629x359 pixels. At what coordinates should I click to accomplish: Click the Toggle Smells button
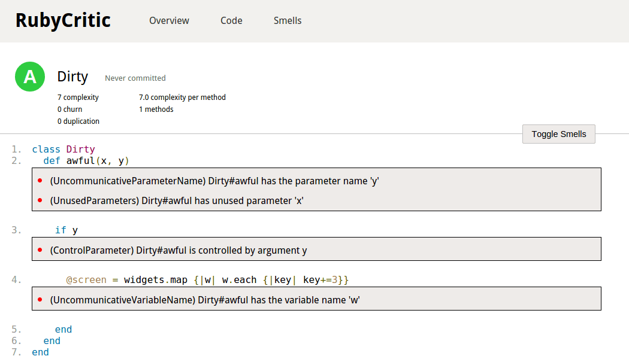[x=559, y=134]
